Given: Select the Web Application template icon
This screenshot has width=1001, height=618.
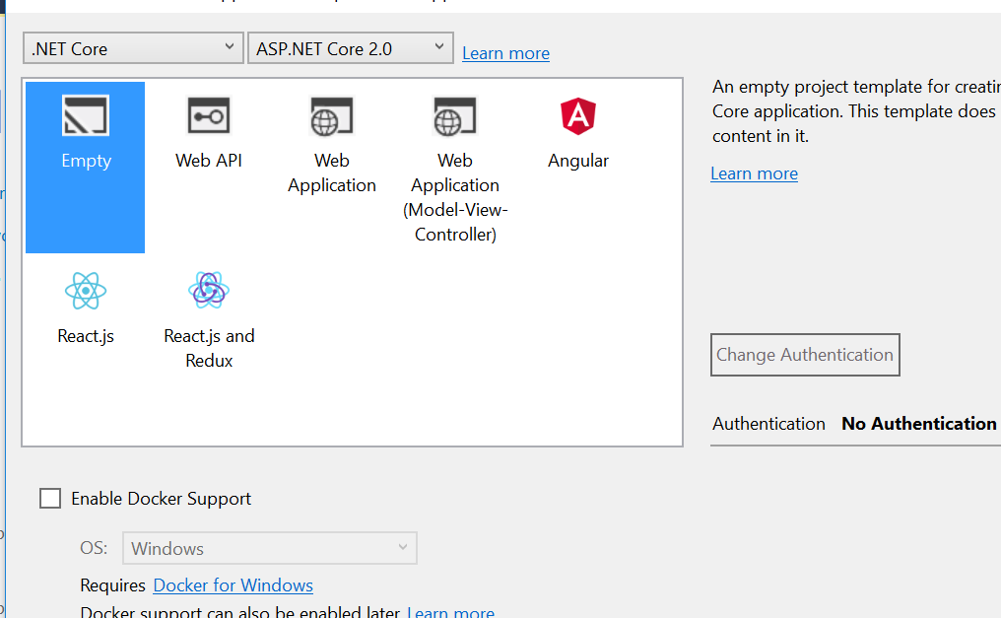Looking at the screenshot, I should (331, 115).
